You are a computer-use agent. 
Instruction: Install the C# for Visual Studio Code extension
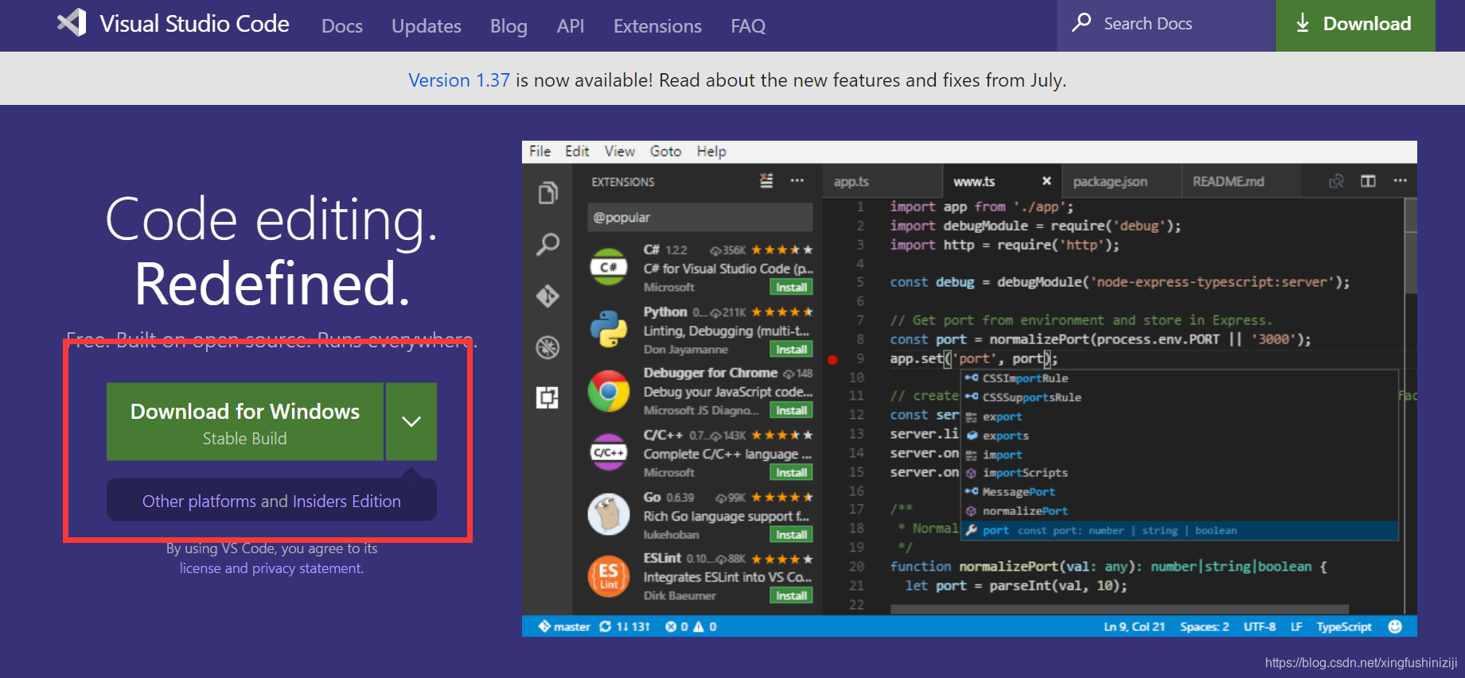791,287
